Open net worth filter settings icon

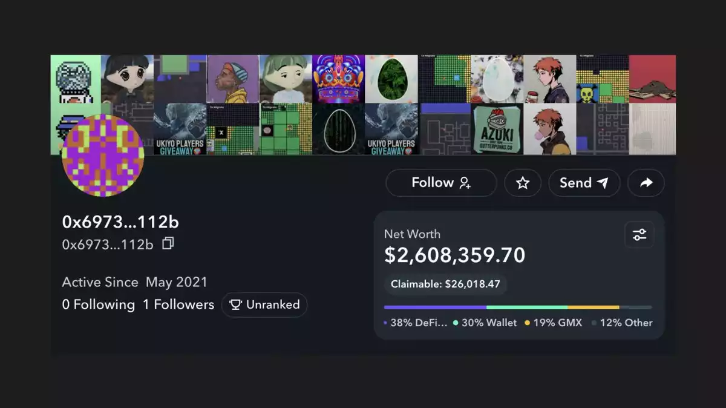pos(639,235)
